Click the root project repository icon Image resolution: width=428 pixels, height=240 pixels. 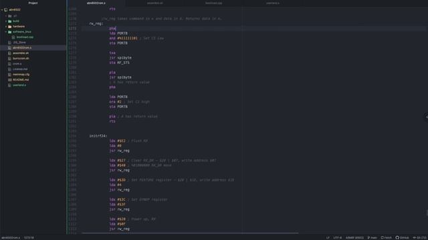pyautogui.click(x=6, y=10)
